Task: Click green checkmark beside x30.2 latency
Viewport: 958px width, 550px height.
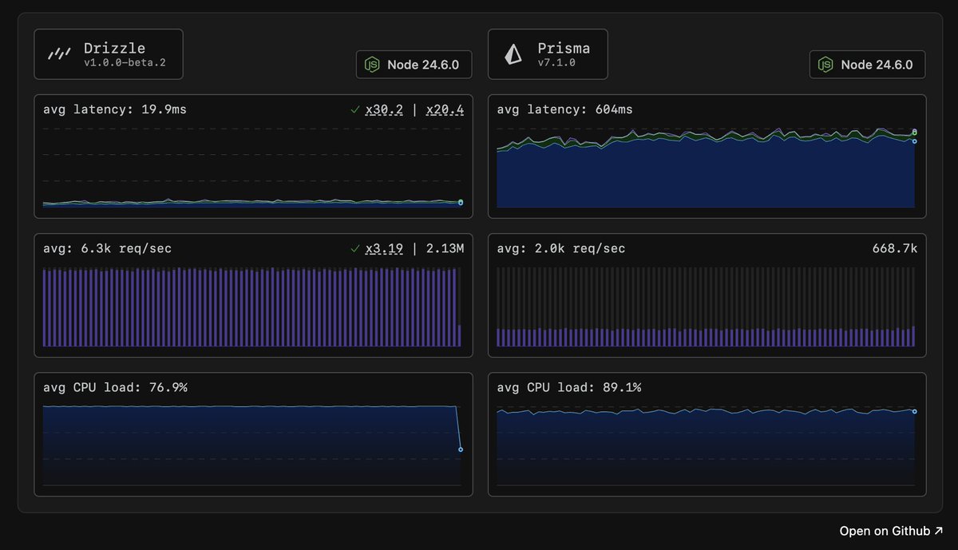Action: click(x=355, y=109)
